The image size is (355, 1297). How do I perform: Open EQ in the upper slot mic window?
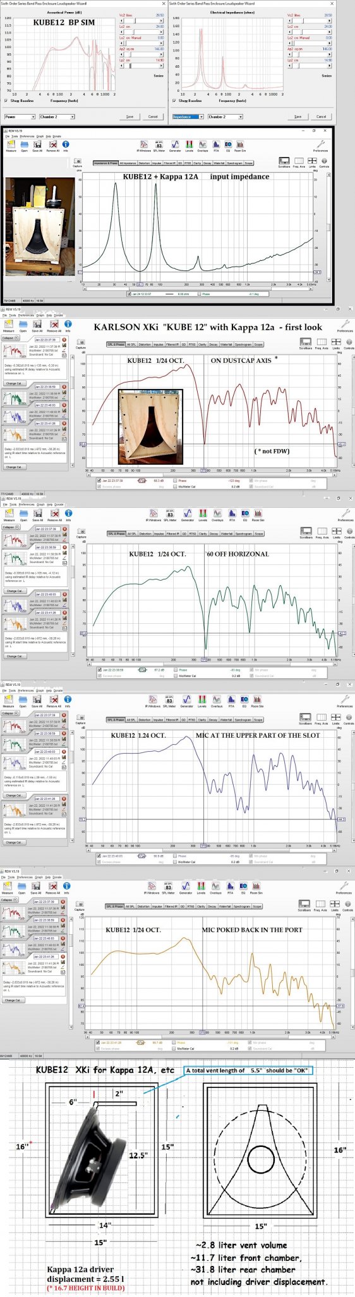[244, 701]
